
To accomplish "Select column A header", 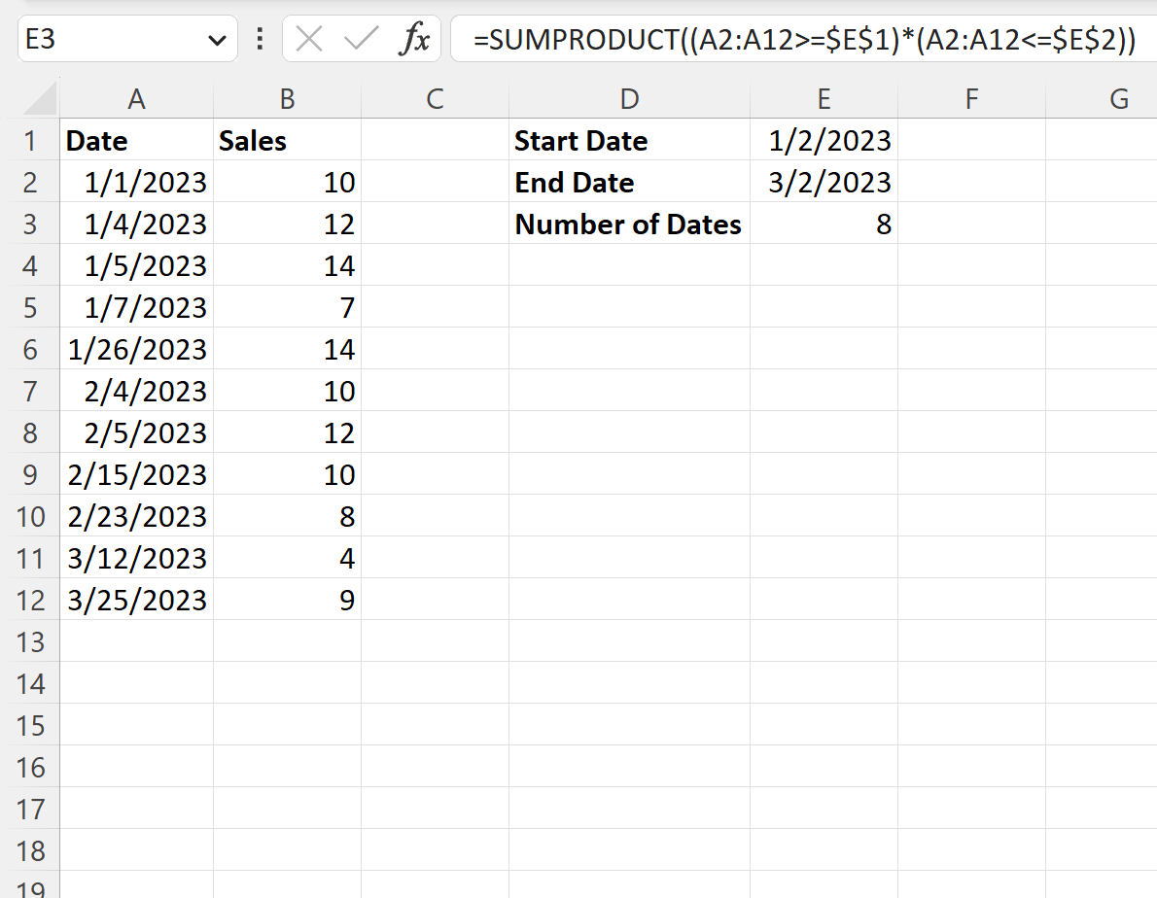I will point(136,98).
